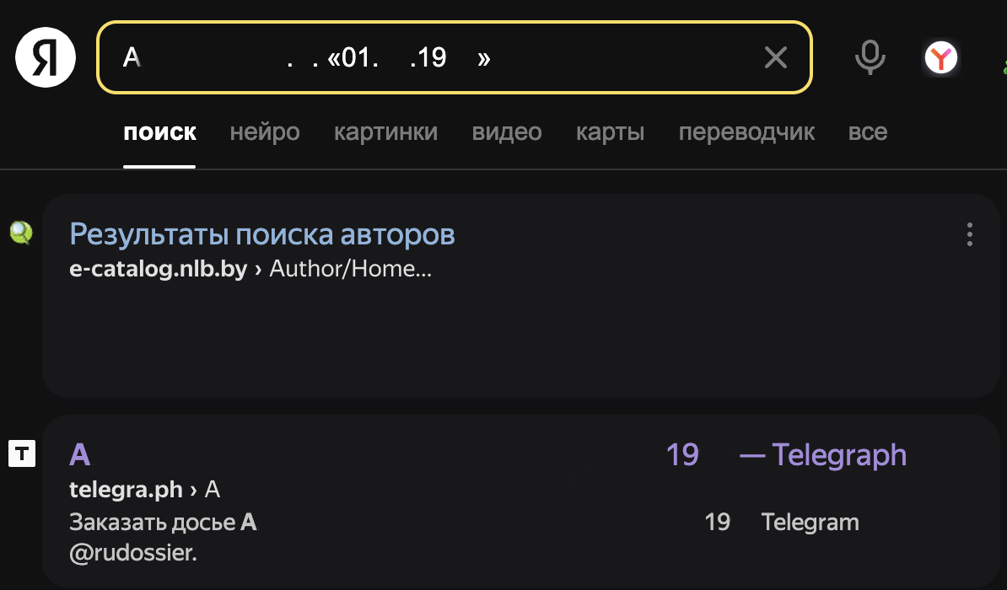
Task: Start voice search with the microphone icon
Action: click(x=869, y=57)
